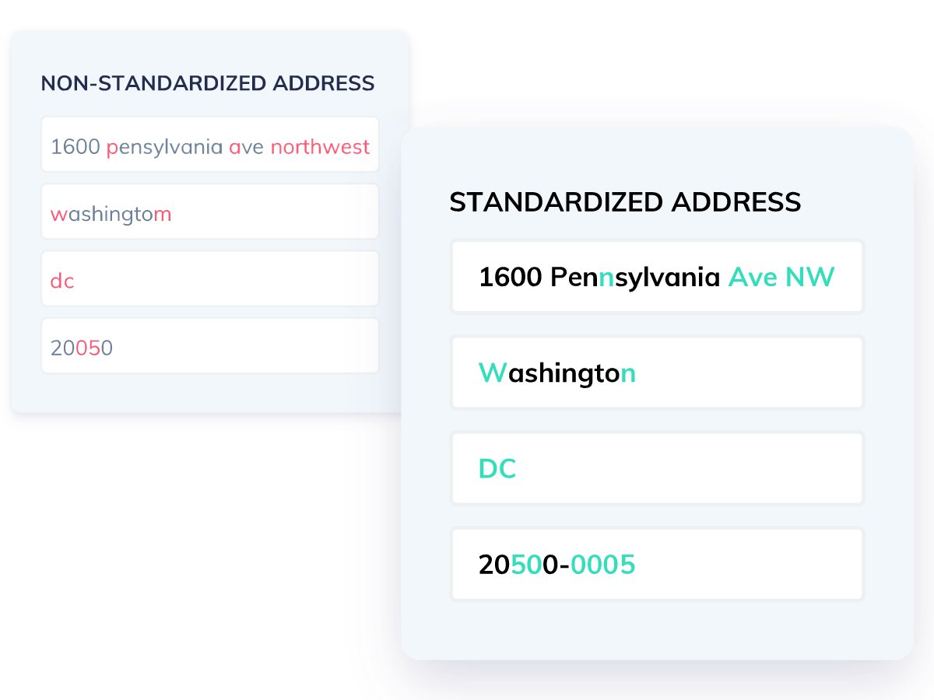The image size is (934, 700).
Task: Select the '1600 Pennsylvania Ave NW' standardized field
Action: tap(658, 277)
